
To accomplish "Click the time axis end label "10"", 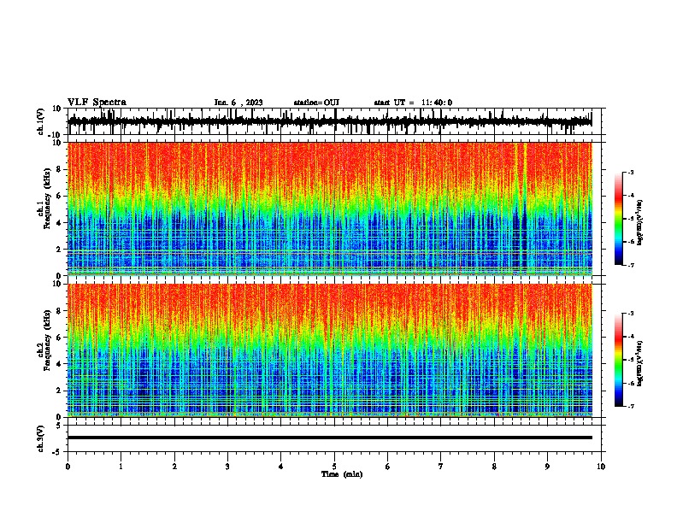I will click(x=601, y=467).
